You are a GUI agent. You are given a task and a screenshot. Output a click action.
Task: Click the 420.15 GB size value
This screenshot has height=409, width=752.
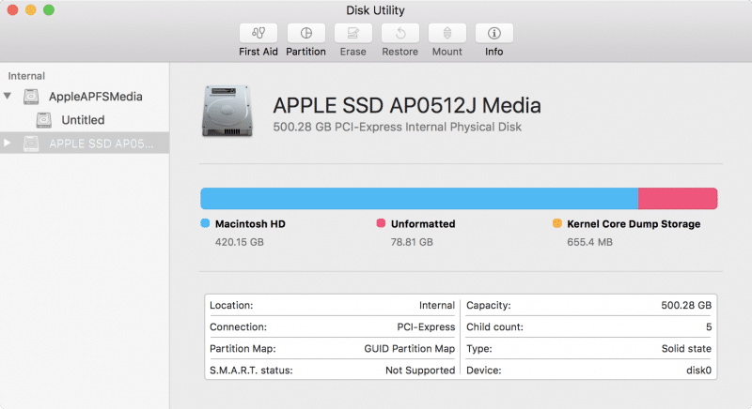point(240,242)
